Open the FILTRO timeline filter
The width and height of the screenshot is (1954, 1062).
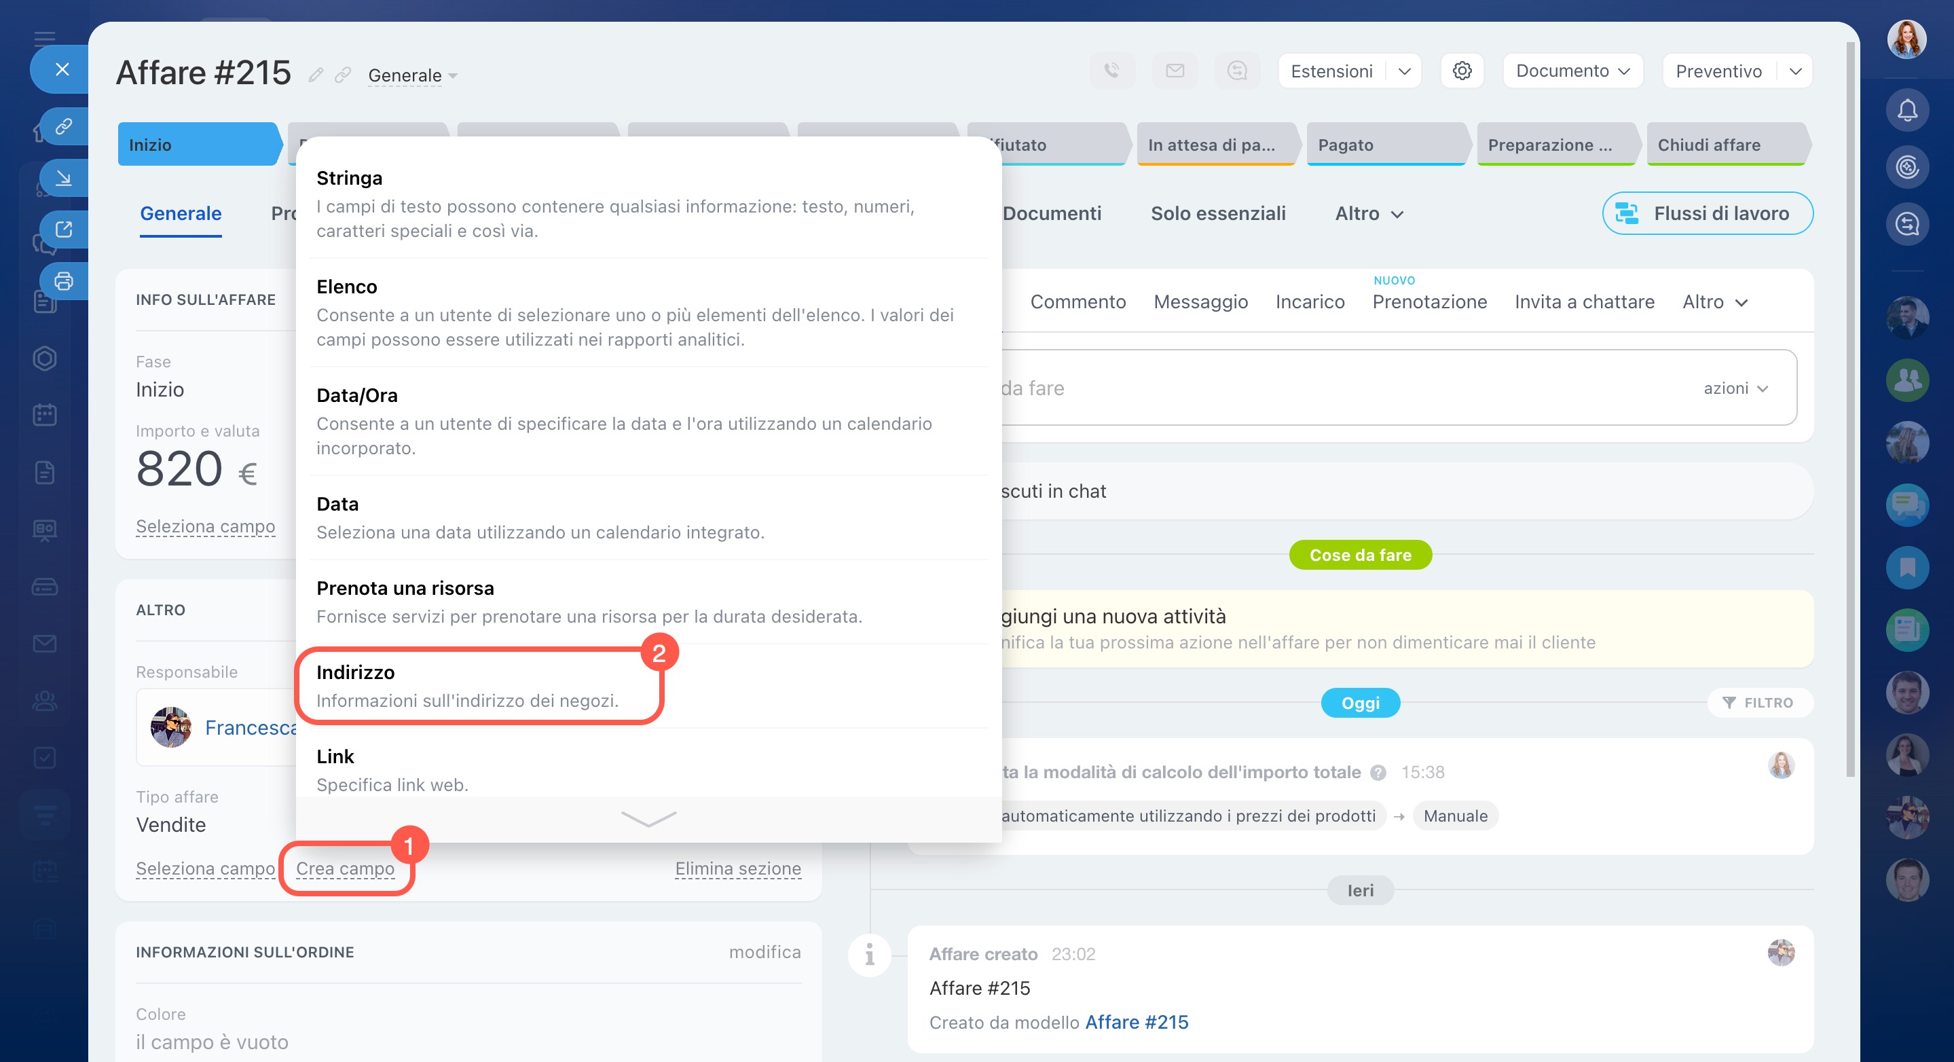coord(1759,702)
